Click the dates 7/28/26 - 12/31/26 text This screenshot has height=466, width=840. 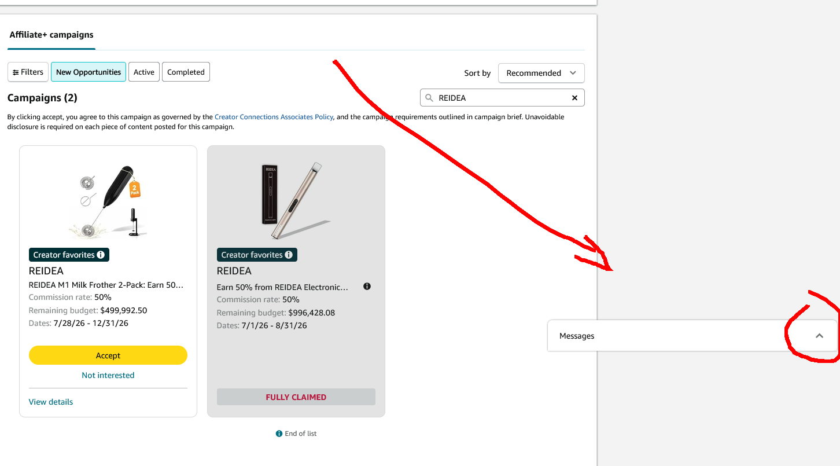coord(91,323)
